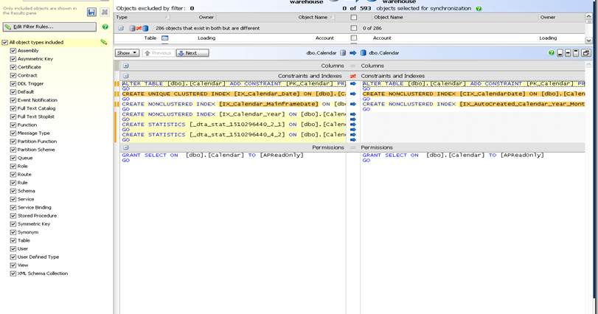The width and height of the screenshot is (598, 314).
Task: Click green help icon next to synchronization count
Action: pyautogui.click(x=479, y=9)
